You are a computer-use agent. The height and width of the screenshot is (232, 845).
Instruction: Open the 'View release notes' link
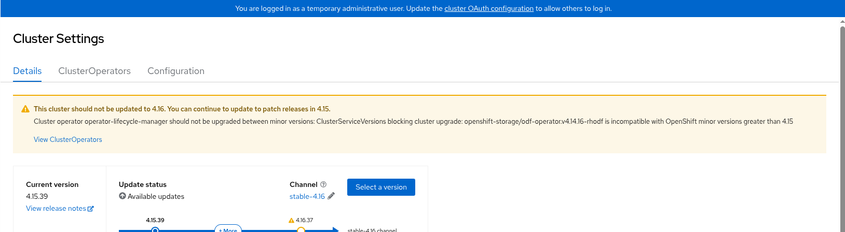(x=56, y=208)
